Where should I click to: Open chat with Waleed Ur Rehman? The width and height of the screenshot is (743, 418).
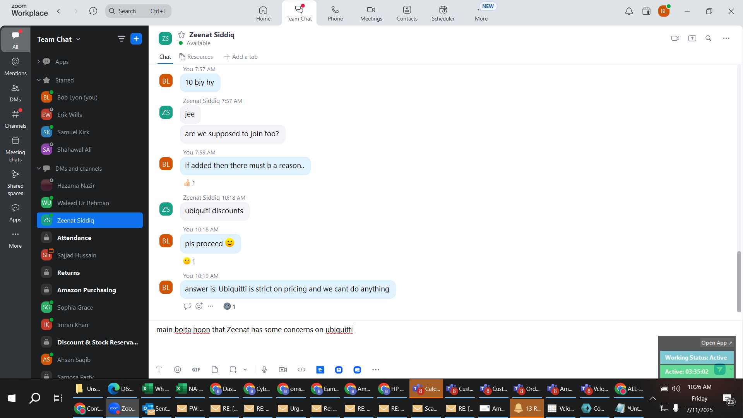click(x=90, y=203)
